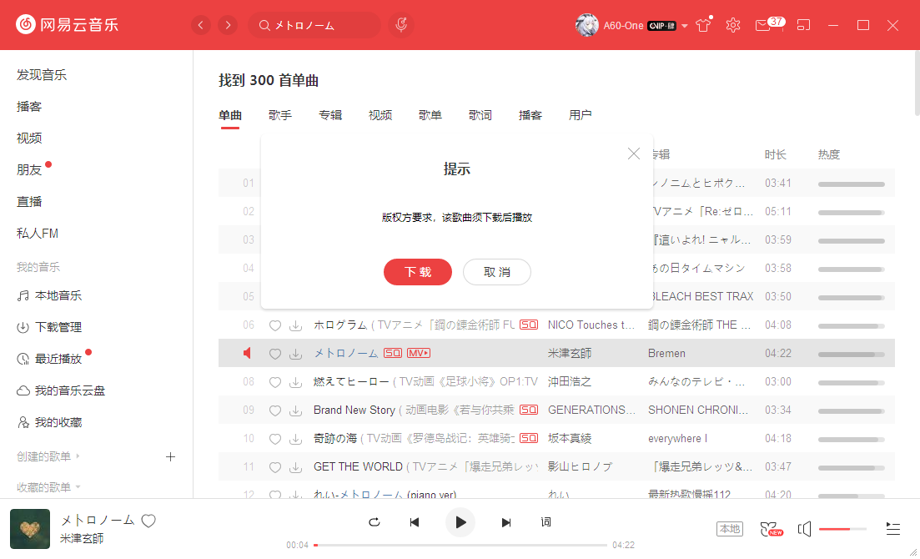The height and width of the screenshot is (559, 920).
Task: Open 下载管理 in the sidebar
Action: pyautogui.click(x=49, y=327)
